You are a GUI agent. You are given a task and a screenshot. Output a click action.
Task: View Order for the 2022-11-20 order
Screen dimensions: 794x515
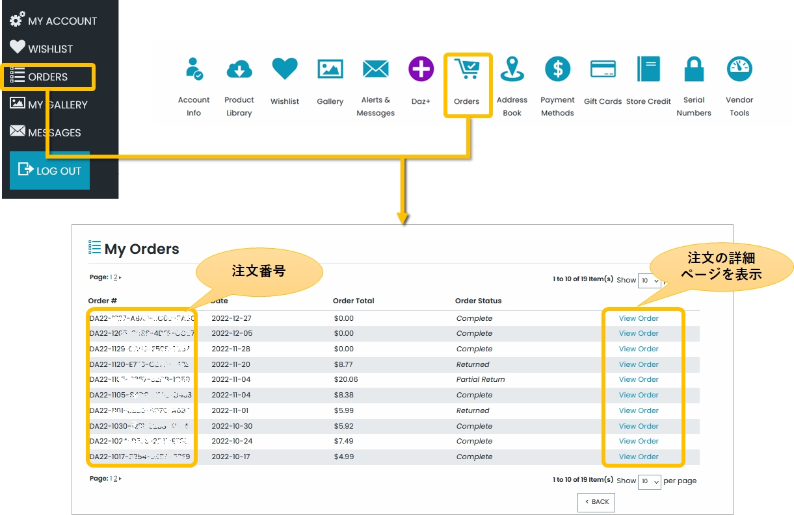(639, 364)
